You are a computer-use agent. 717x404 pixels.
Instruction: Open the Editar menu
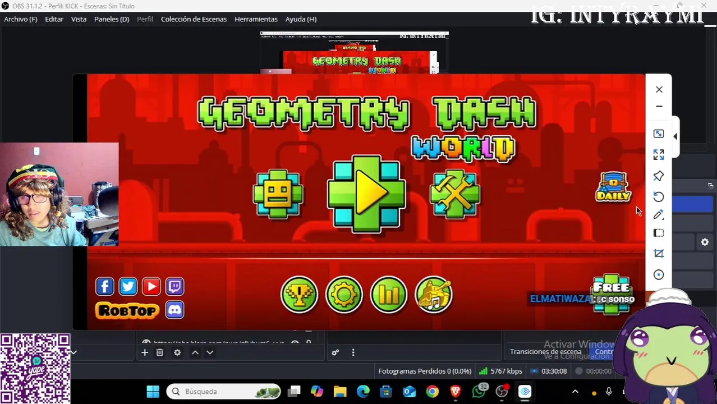(54, 19)
